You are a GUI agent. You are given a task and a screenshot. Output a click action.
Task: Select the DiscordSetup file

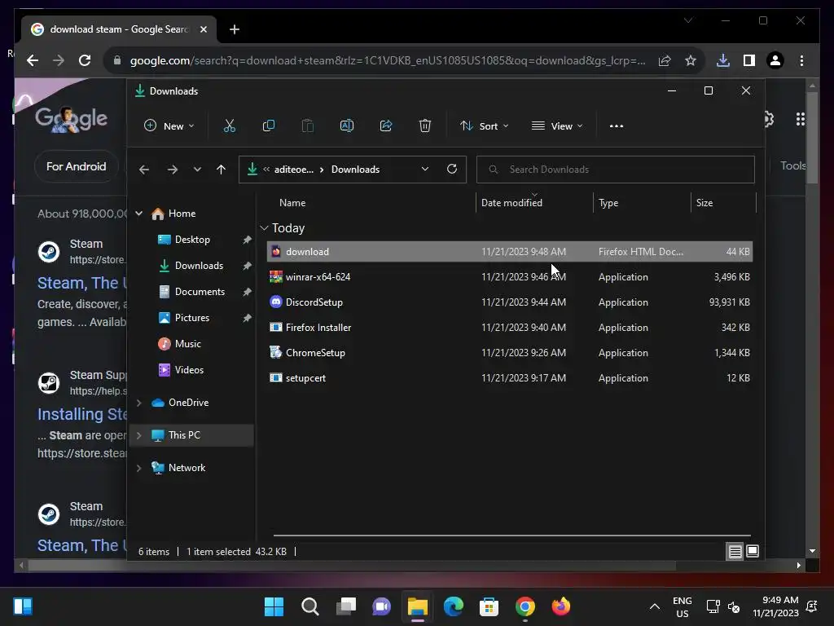click(510, 302)
